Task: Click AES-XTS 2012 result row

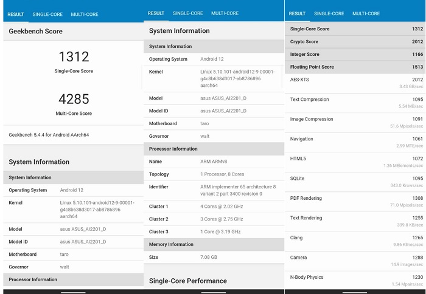Action: click(x=355, y=83)
